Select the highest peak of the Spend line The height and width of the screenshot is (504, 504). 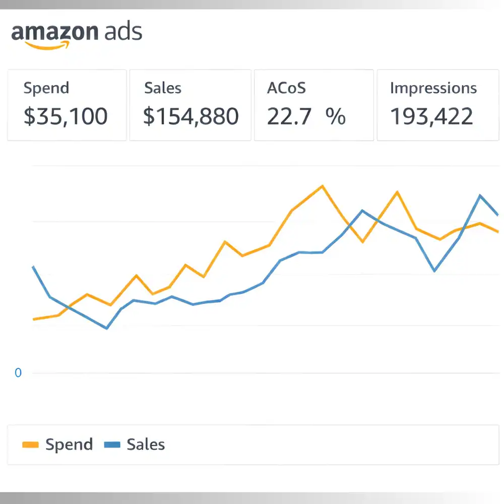point(322,186)
